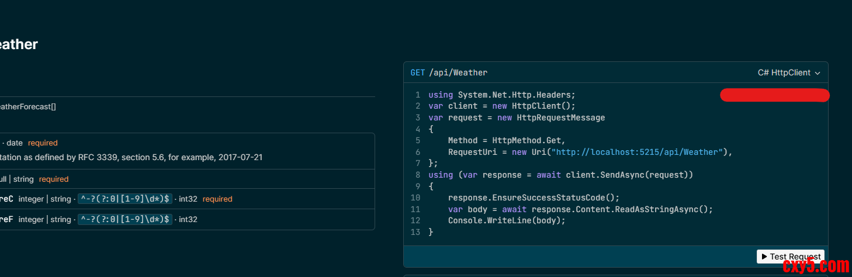This screenshot has height=277, width=852.
Task: Click the regex pattern badge before 'int32 required'
Action: point(125,199)
